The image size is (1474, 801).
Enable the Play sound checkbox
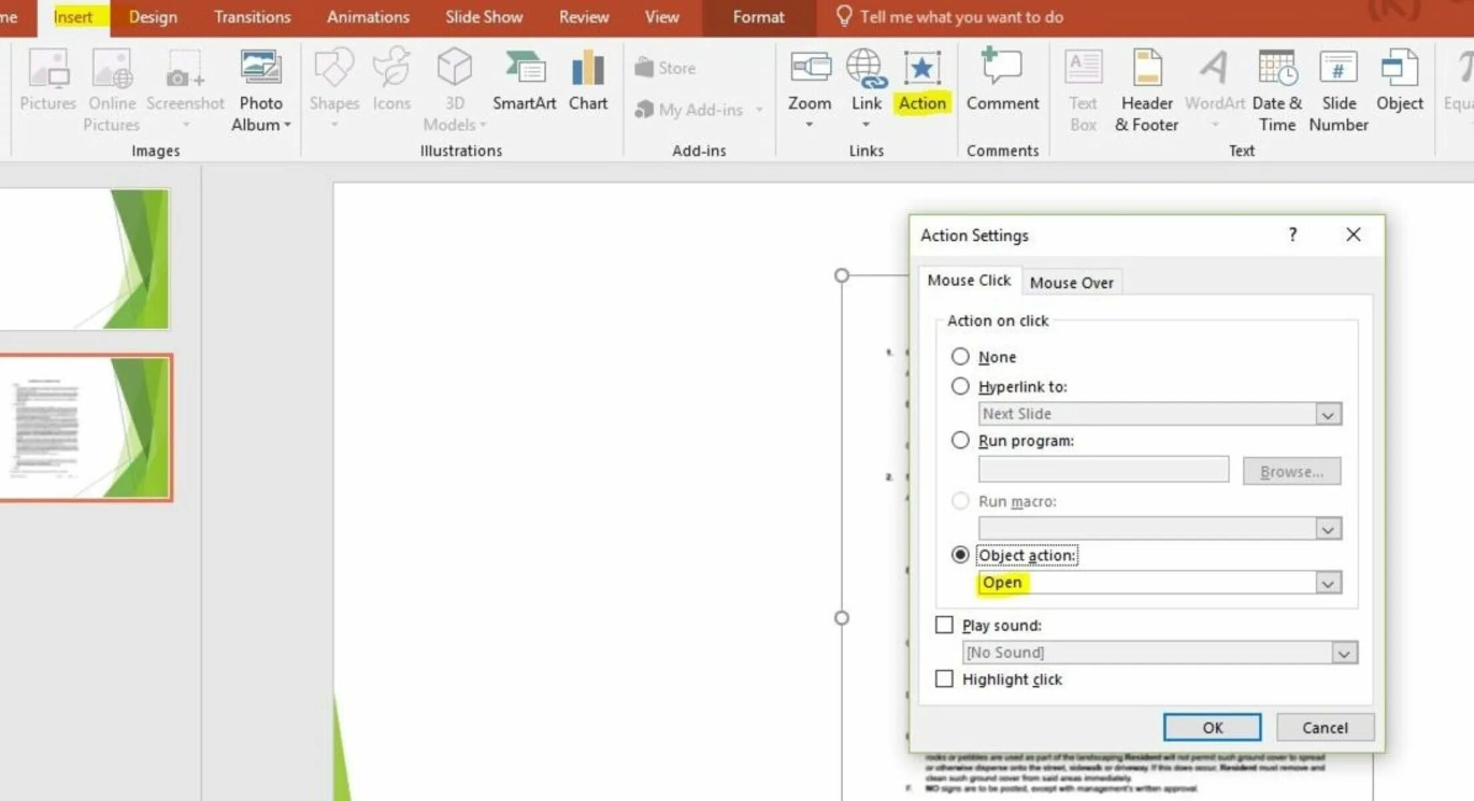pyautogui.click(x=944, y=625)
